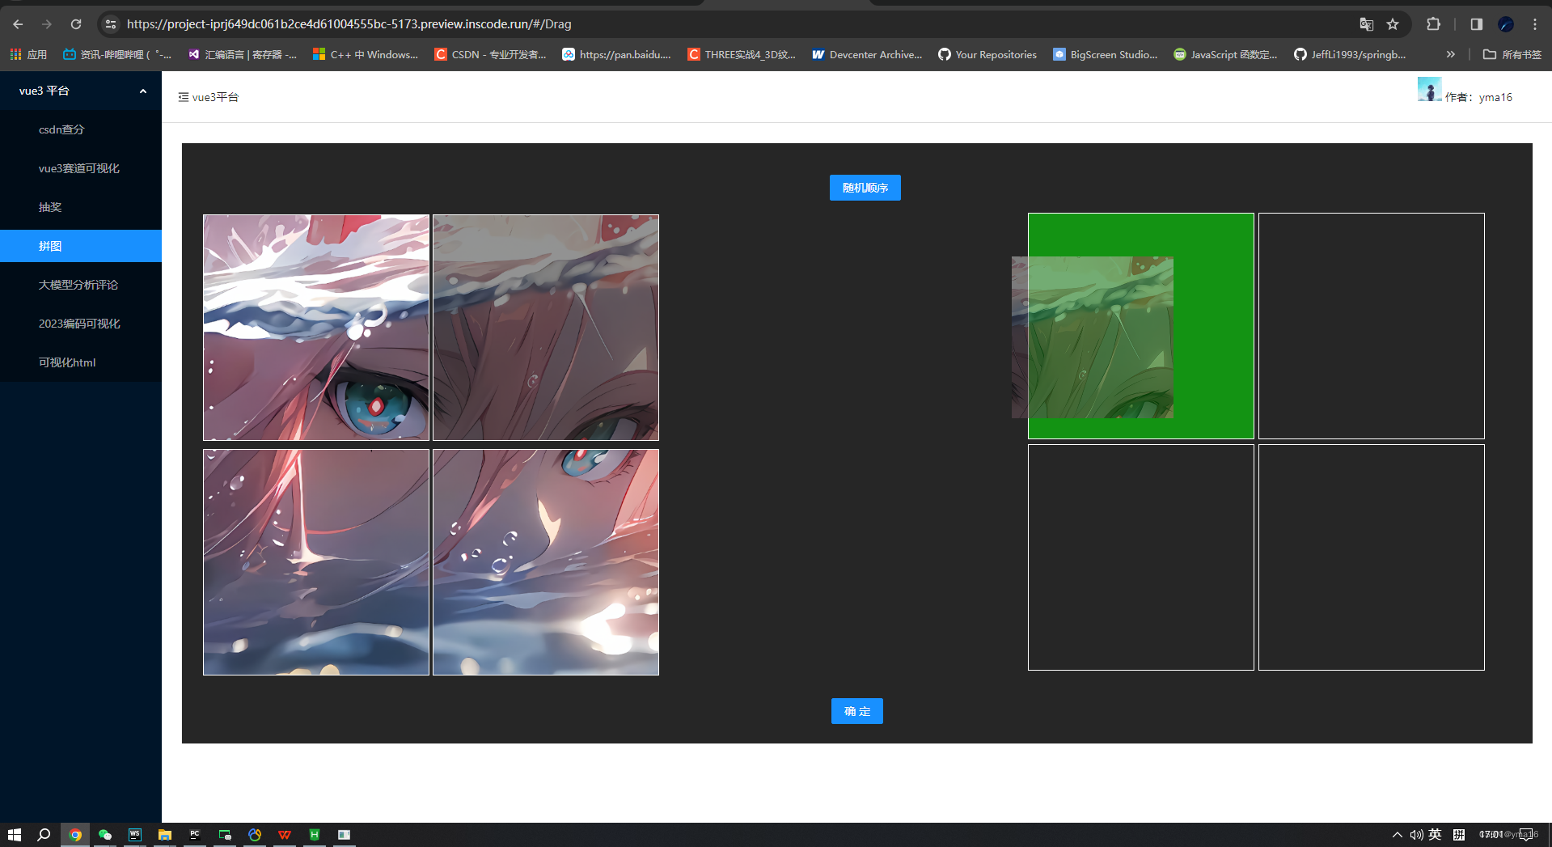Open the JeffLi1993/springb bookmark
This screenshot has width=1552, height=847.
[x=1350, y=54]
